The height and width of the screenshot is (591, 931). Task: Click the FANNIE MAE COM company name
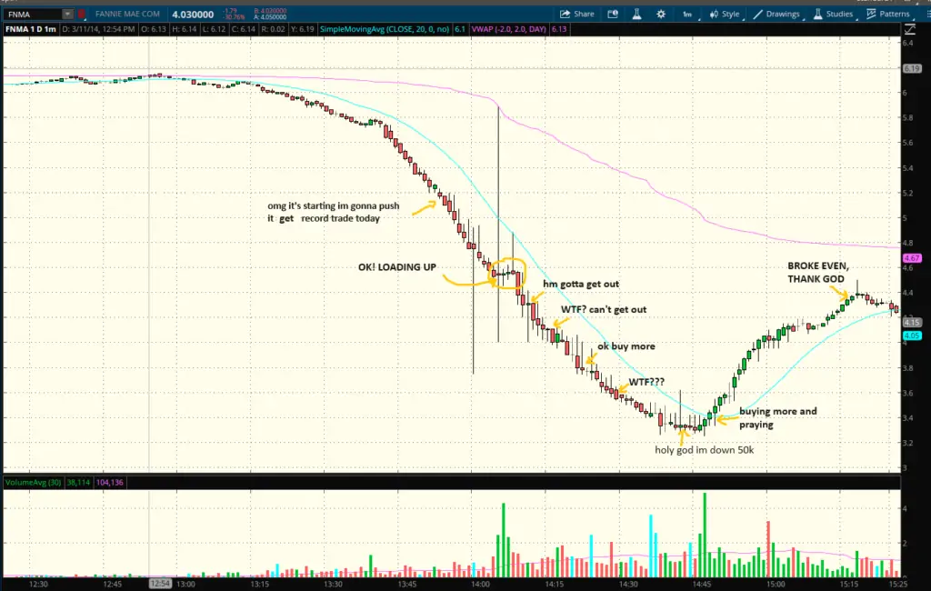click(x=127, y=14)
